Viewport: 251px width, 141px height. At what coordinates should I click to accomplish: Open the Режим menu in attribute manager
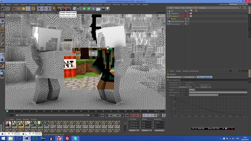pos(172,71)
